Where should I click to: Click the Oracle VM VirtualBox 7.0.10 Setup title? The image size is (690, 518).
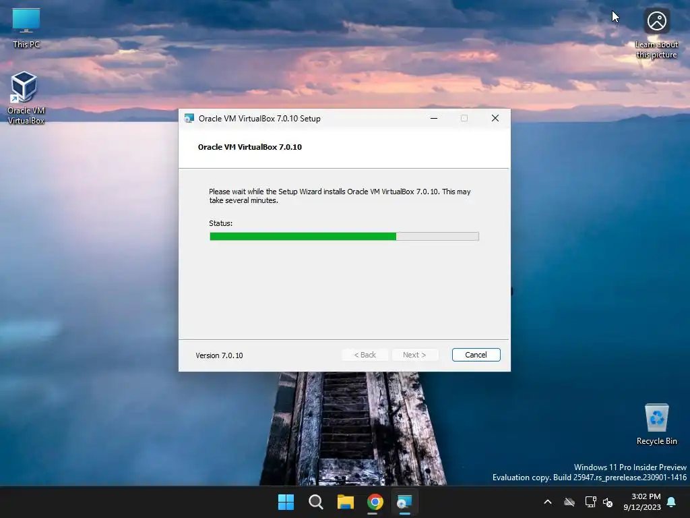pyautogui.click(x=259, y=119)
